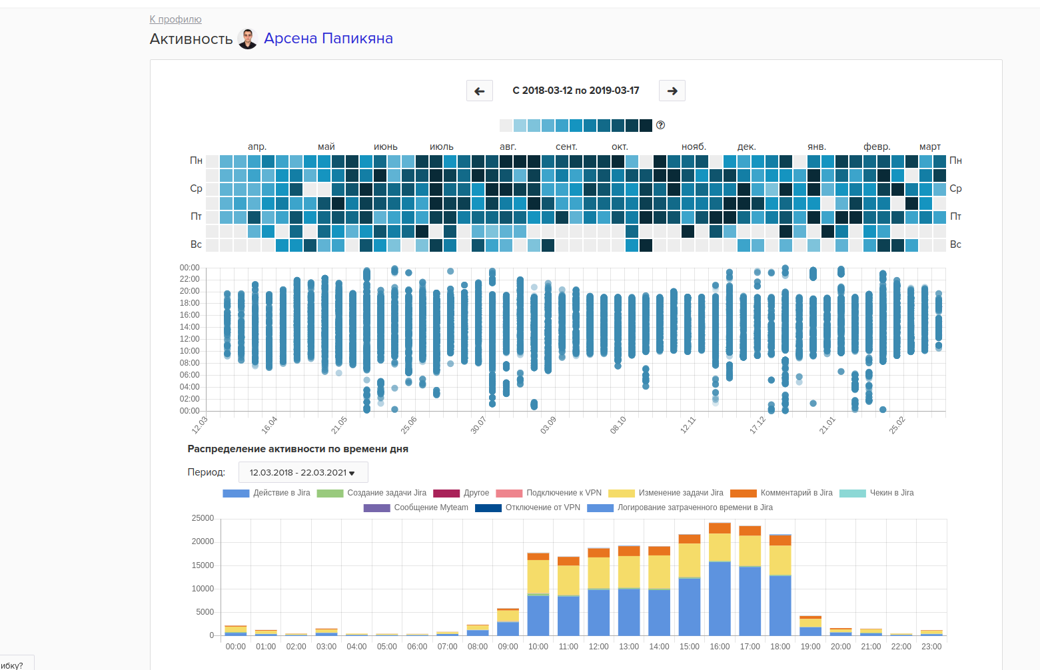Open the question-mark help icon beside the color scale
This screenshot has width=1040, height=670.
[x=661, y=125]
